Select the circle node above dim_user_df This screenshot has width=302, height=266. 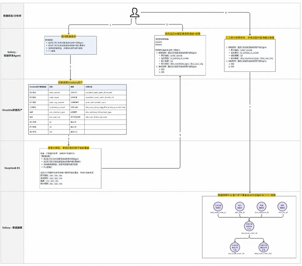[240, 207]
